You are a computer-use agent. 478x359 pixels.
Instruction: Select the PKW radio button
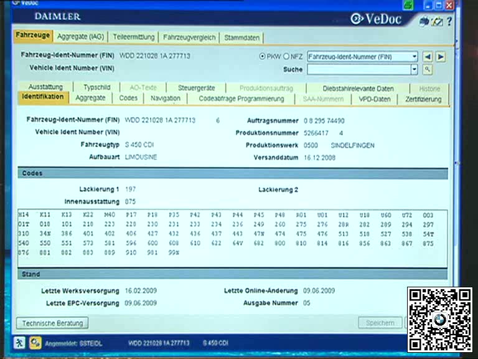tap(262, 57)
